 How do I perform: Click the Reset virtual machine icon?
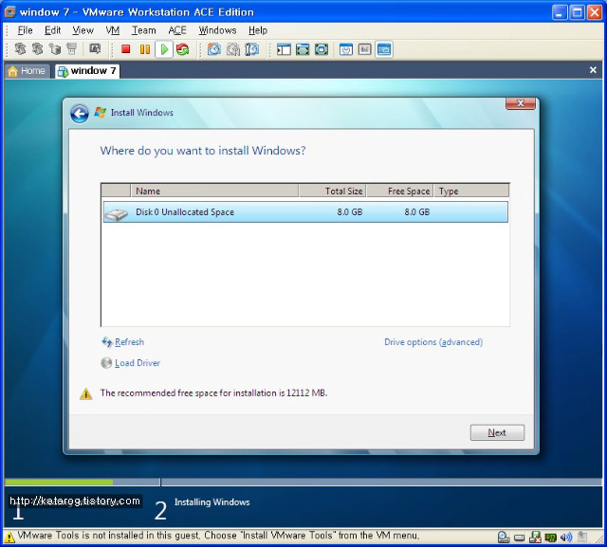coord(183,49)
